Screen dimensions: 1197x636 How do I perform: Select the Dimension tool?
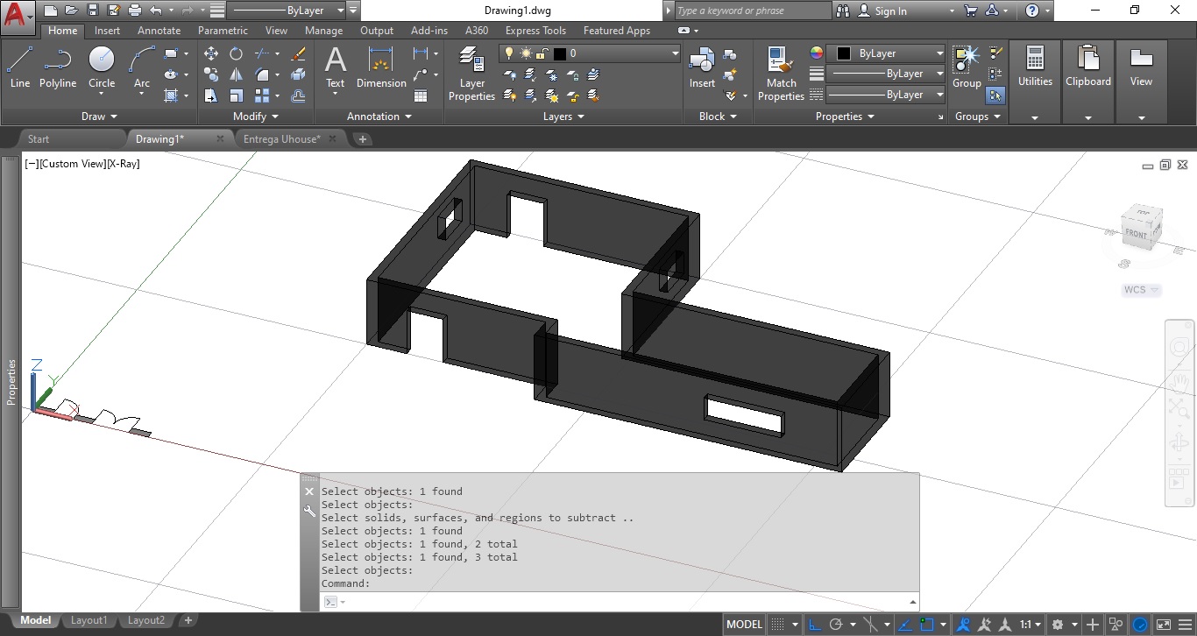click(x=381, y=67)
